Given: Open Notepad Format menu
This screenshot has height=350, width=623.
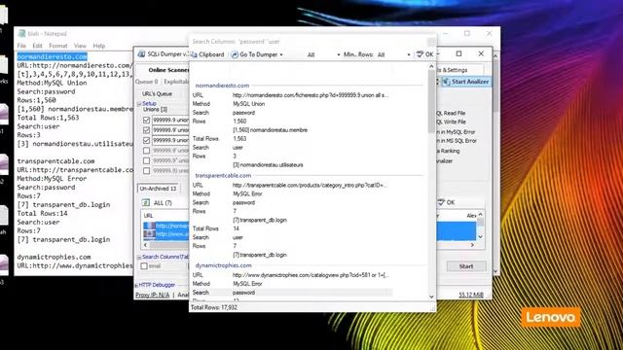Looking at the screenshot, I should coord(58,46).
